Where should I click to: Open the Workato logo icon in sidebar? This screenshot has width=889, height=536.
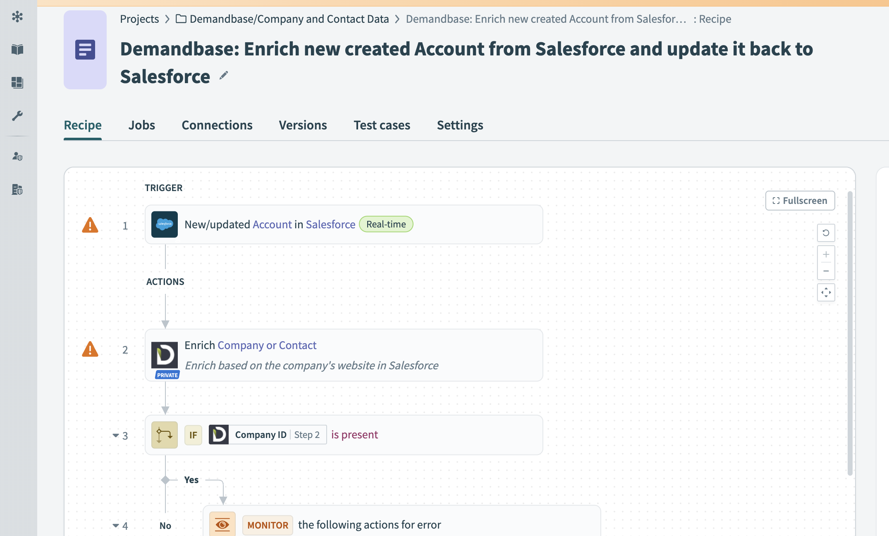click(x=17, y=17)
